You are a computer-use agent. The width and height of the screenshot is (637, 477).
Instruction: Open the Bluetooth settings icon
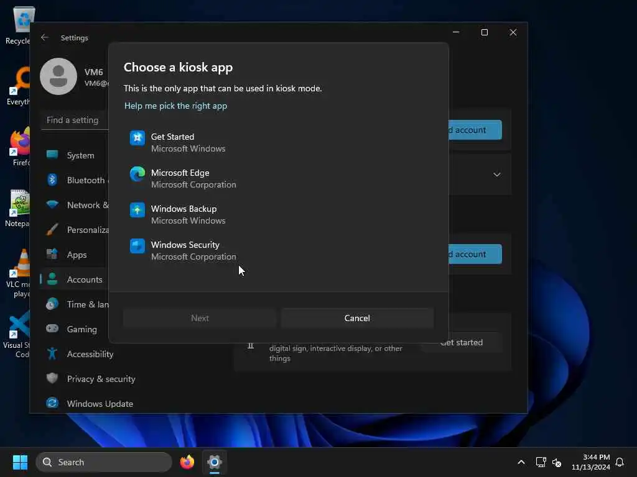point(52,179)
